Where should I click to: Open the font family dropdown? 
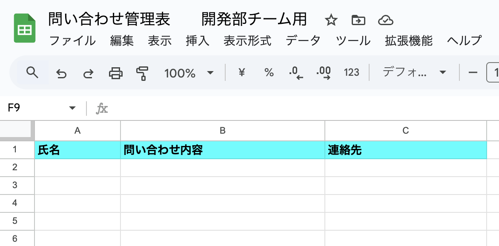click(x=414, y=73)
